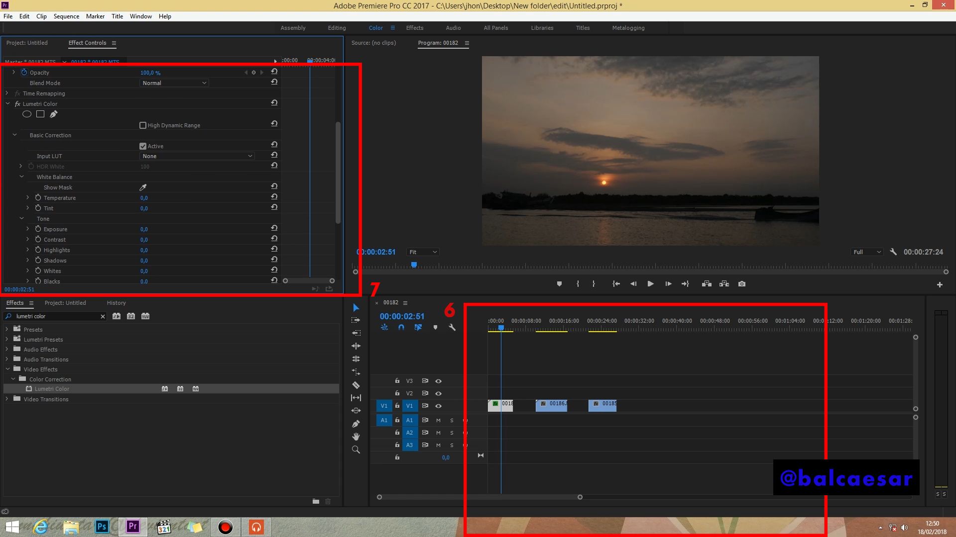The image size is (956, 537).
Task: Reset Temperature parameter
Action: (274, 197)
